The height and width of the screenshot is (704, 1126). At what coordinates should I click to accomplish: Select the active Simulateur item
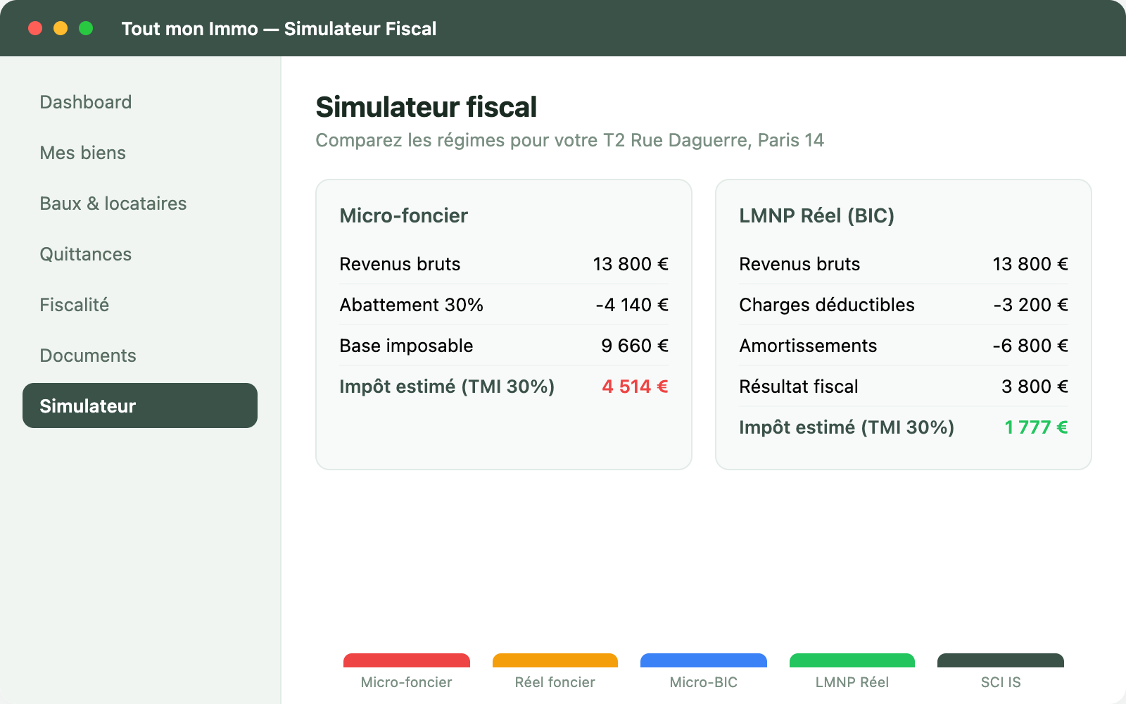(140, 406)
